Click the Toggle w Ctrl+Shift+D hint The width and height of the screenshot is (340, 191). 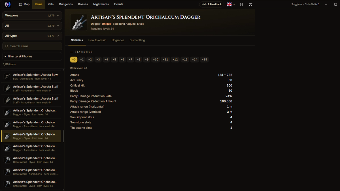point(305,5)
